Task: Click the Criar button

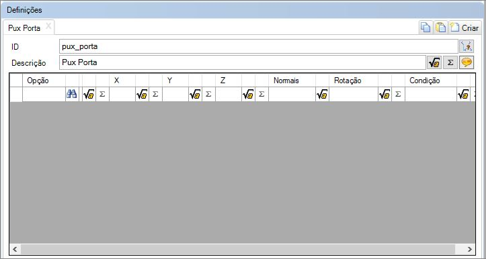Action: click(x=465, y=28)
